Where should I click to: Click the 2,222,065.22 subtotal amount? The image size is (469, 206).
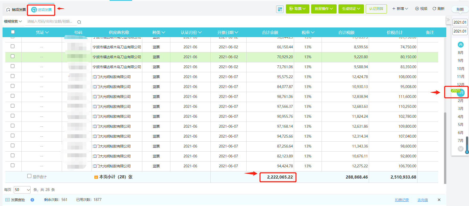280,177
